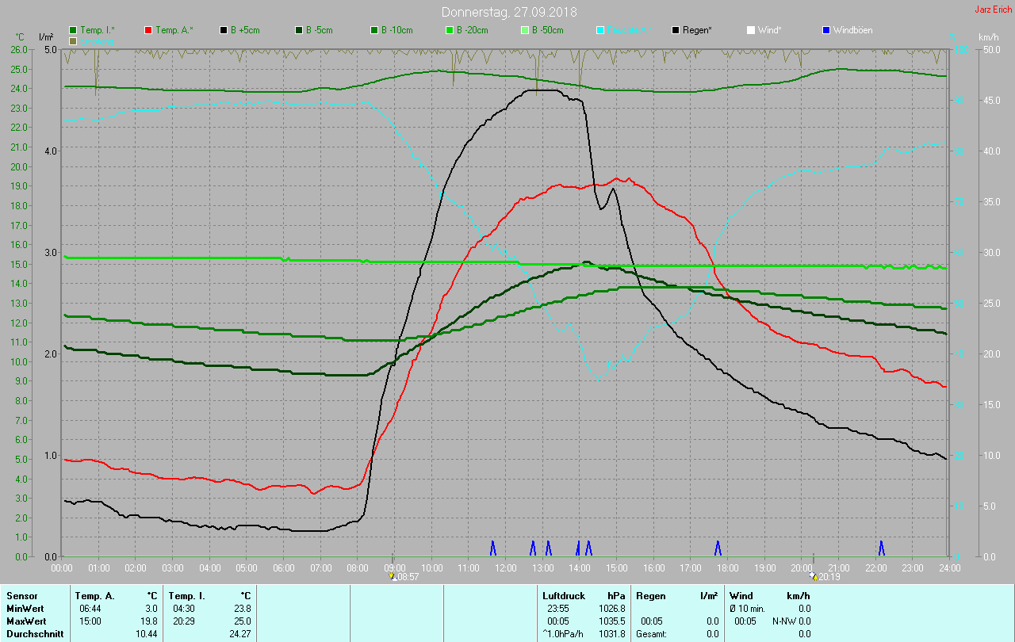Image resolution: width=1015 pixels, height=642 pixels.
Task: Click the 'l/m²' axis unit label
Action: tap(46, 37)
